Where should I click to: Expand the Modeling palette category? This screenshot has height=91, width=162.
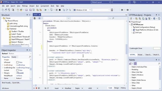tap(130, 70)
